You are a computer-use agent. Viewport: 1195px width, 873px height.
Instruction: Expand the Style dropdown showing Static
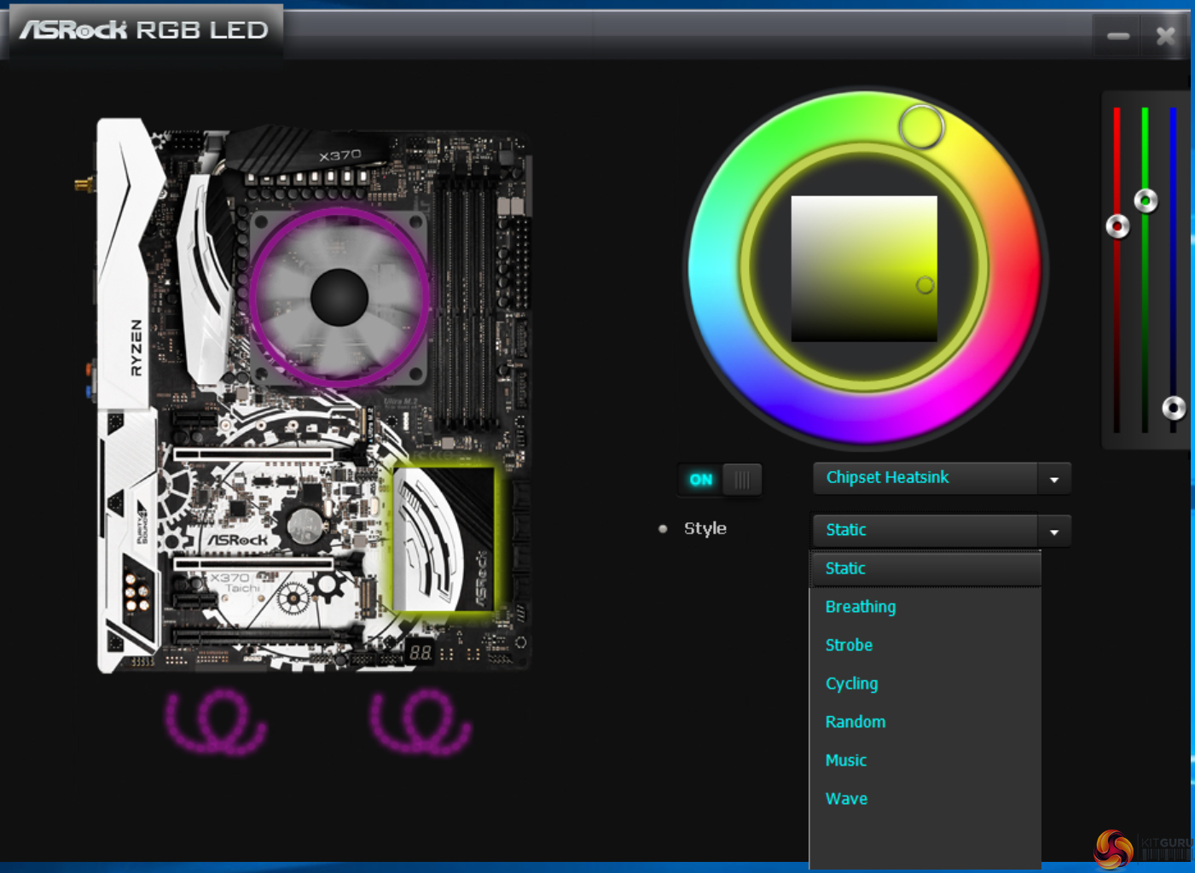coord(942,530)
